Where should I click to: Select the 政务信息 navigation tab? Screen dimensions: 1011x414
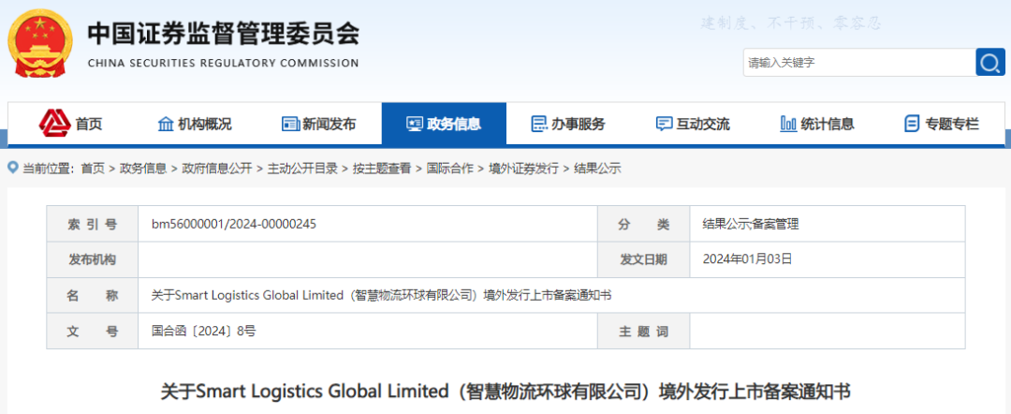(x=444, y=124)
